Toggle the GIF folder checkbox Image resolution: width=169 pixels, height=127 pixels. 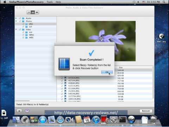[x=23, y=27]
